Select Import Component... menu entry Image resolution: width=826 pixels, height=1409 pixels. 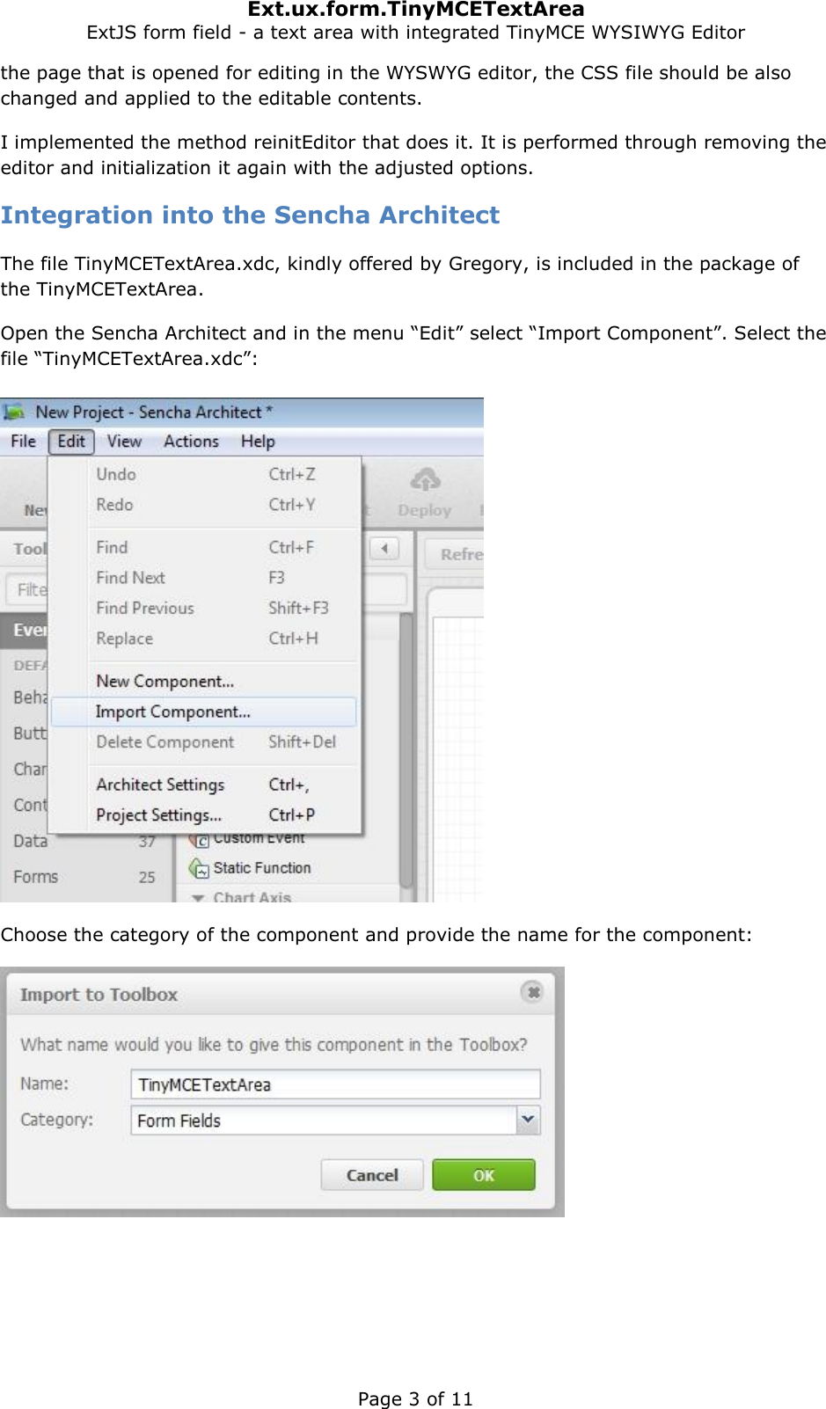click(x=204, y=712)
